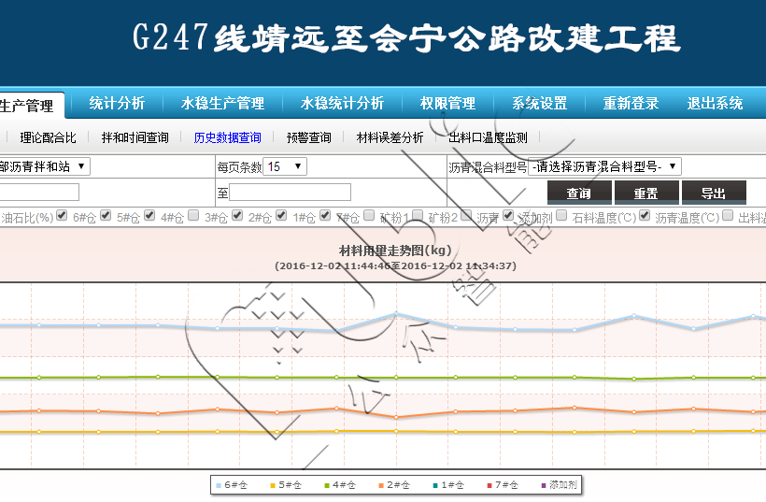Screen dimensions: 766x502
Task: Toggle the 4#仓 legend entry
Action: point(343,485)
